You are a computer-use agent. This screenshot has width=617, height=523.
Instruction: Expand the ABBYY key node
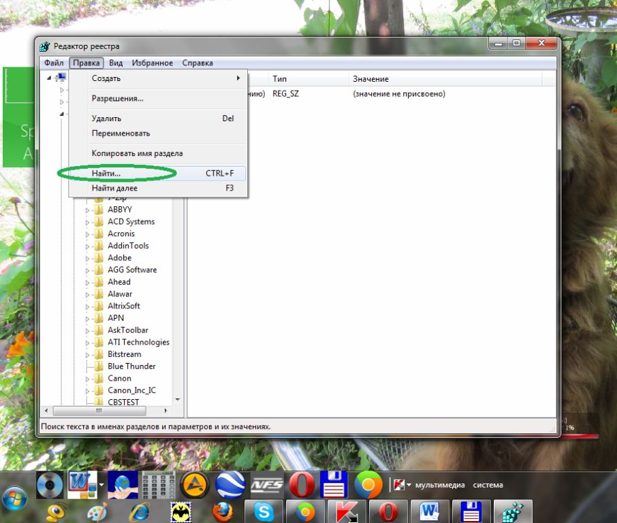[87, 210]
